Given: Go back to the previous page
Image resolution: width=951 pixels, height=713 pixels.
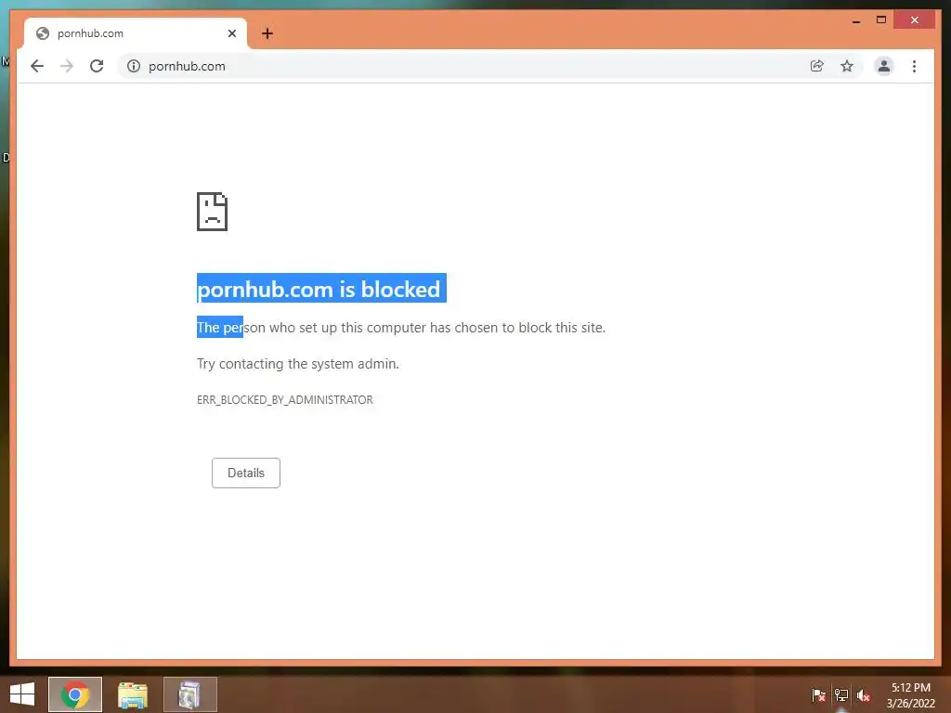Looking at the screenshot, I should pyautogui.click(x=37, y=66).
